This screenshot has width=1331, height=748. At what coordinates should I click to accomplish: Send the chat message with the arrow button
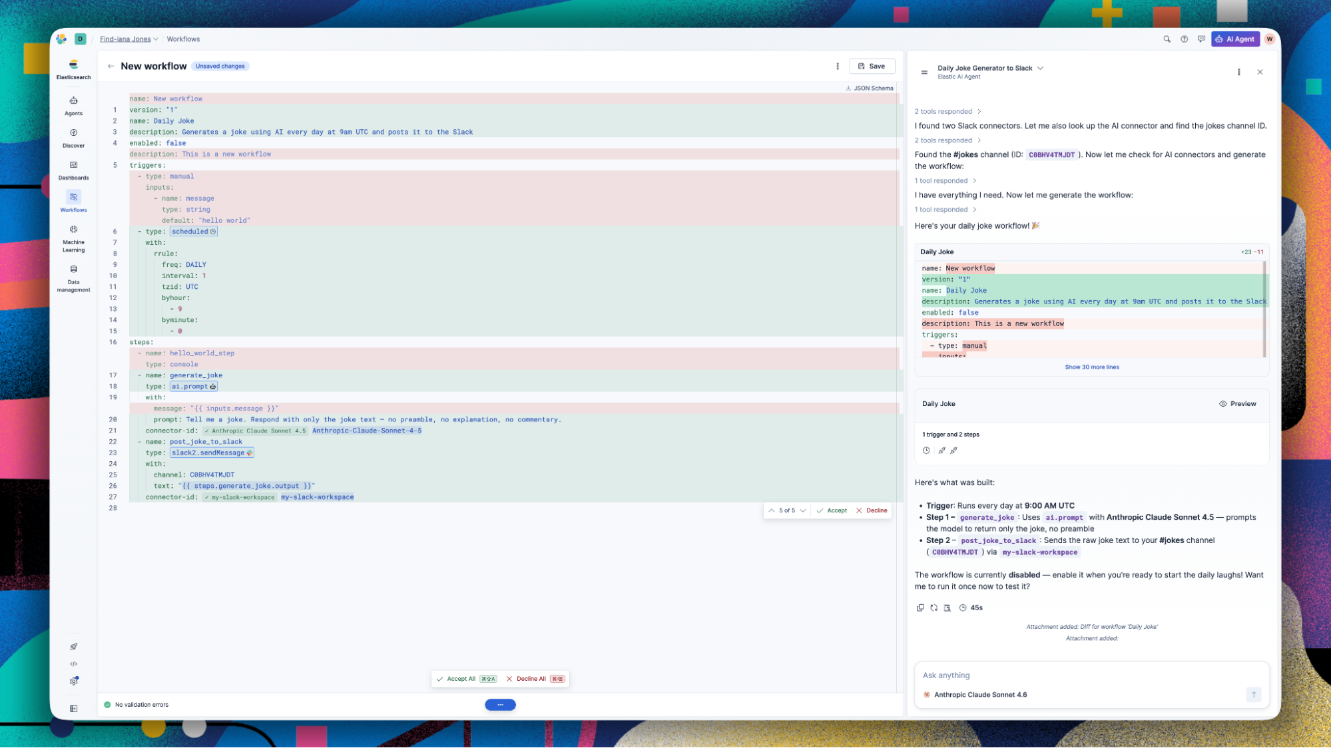[1253, 694]
